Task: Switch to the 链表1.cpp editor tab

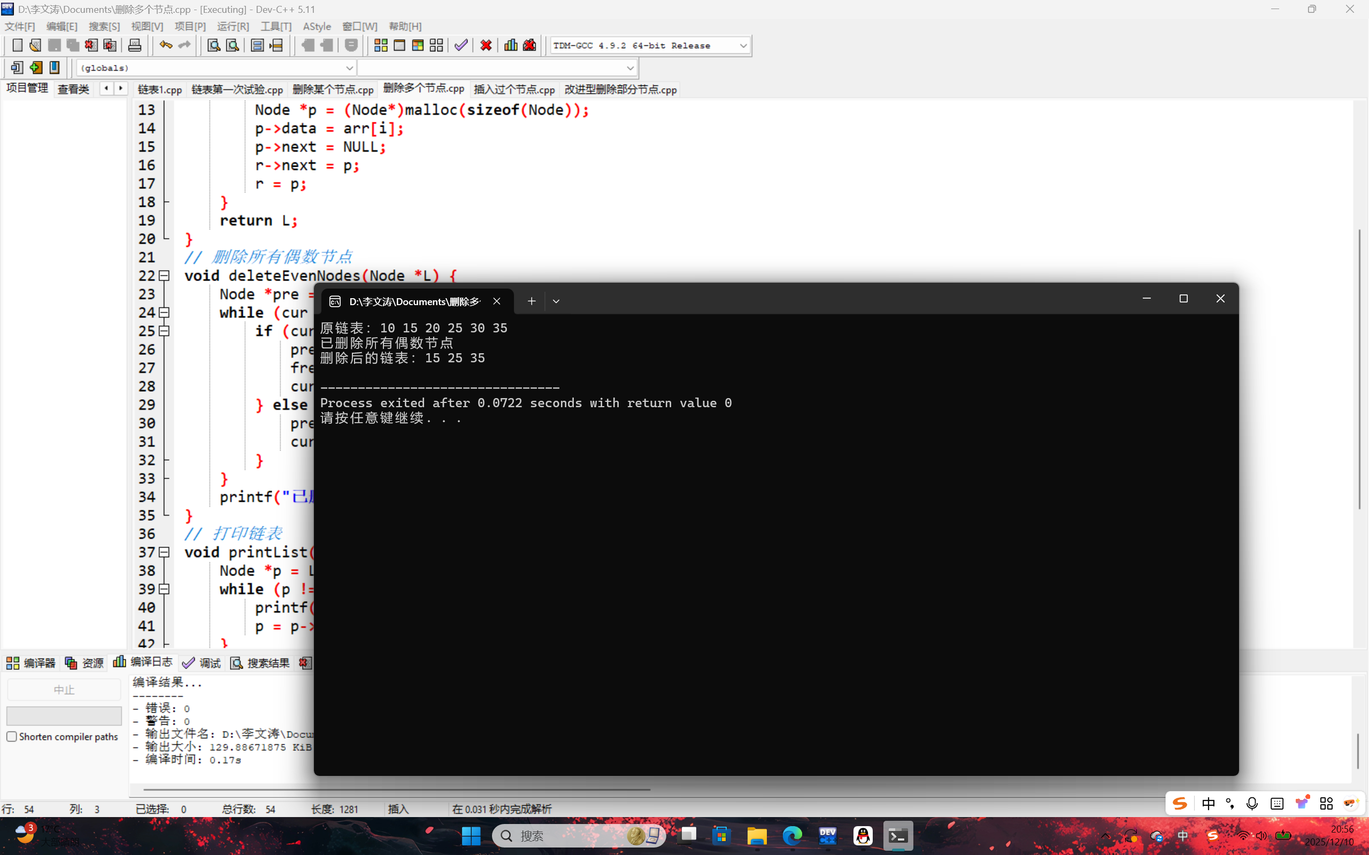Action: point(159,89)
